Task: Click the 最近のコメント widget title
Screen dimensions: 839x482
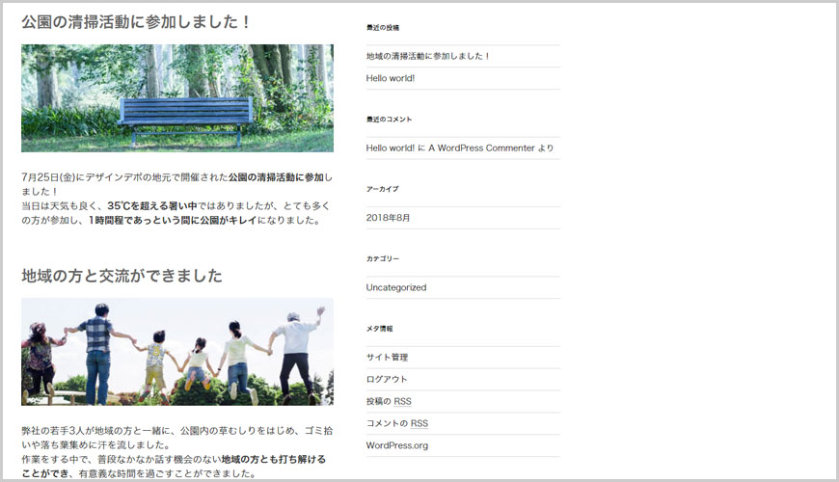Action: [389, 120]
